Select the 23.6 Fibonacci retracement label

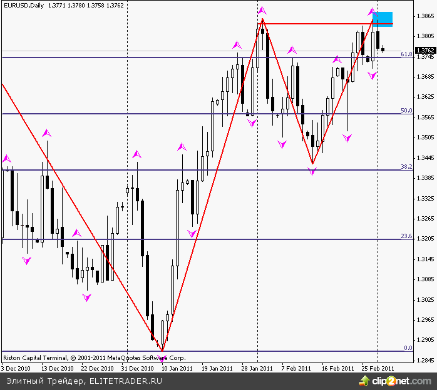(x=406, y=236)
